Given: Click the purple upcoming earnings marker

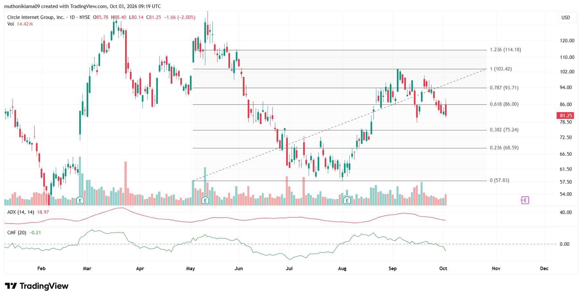Looking at the screenshot, I should (525, 200).
